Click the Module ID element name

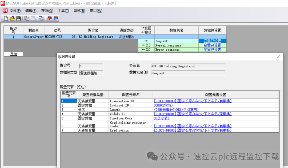click(x=118, y=114)
